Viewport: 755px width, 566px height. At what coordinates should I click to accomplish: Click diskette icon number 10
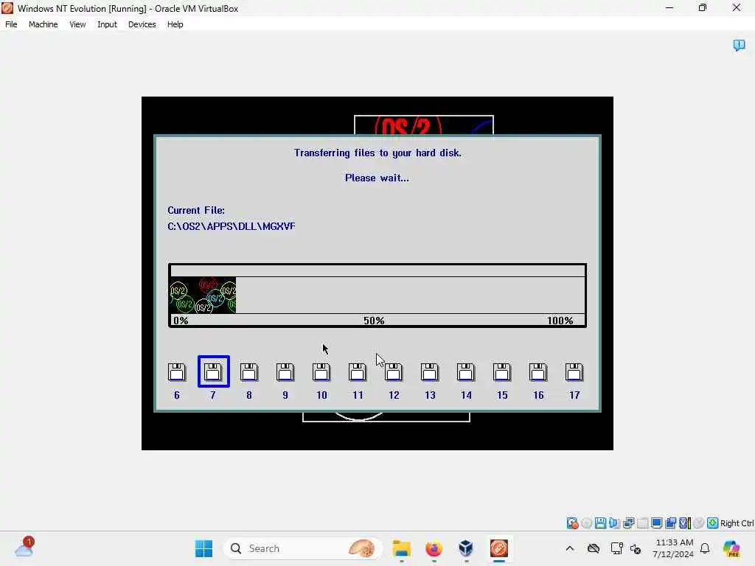(x=321, y=372)
